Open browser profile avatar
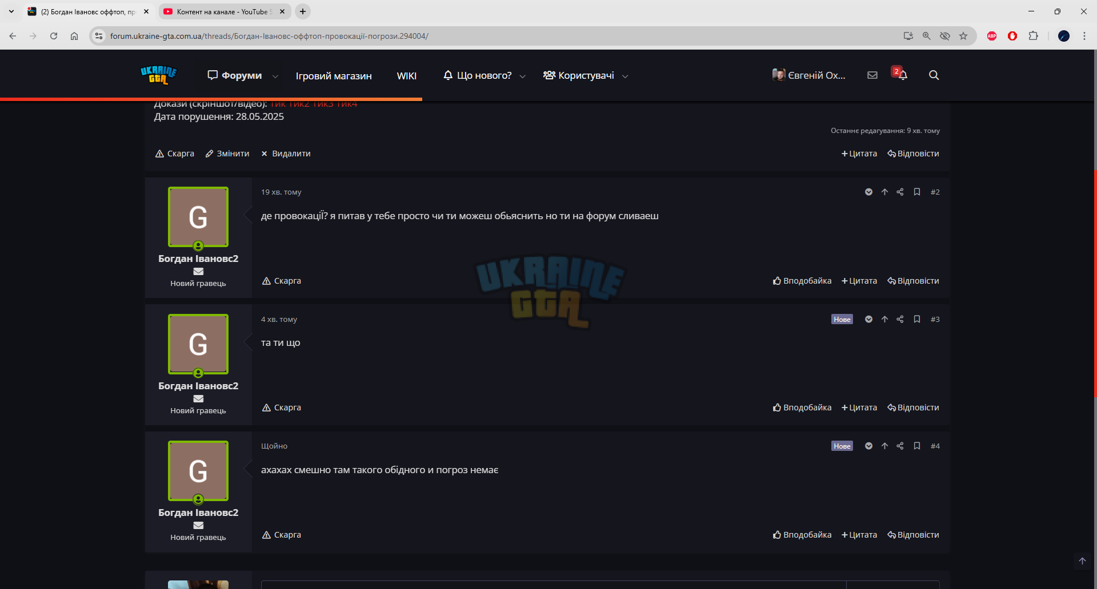Image resolution: width=1097 pixels, height=589 pixels. pos(1064,36)
